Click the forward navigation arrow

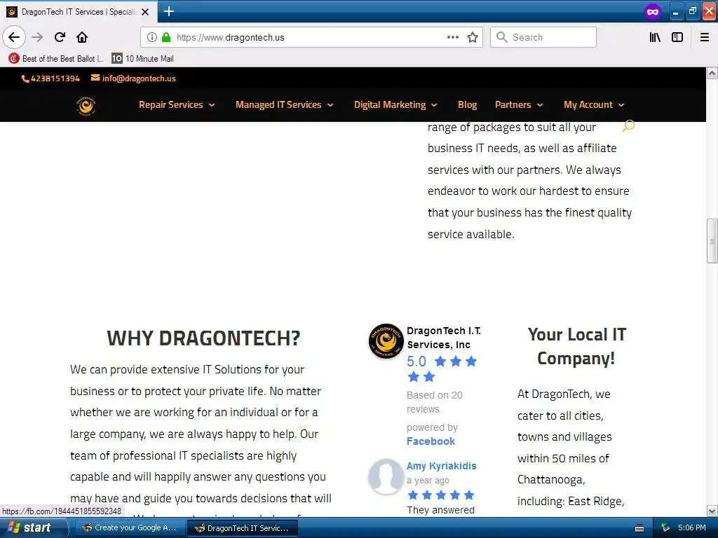coord(37,37)
